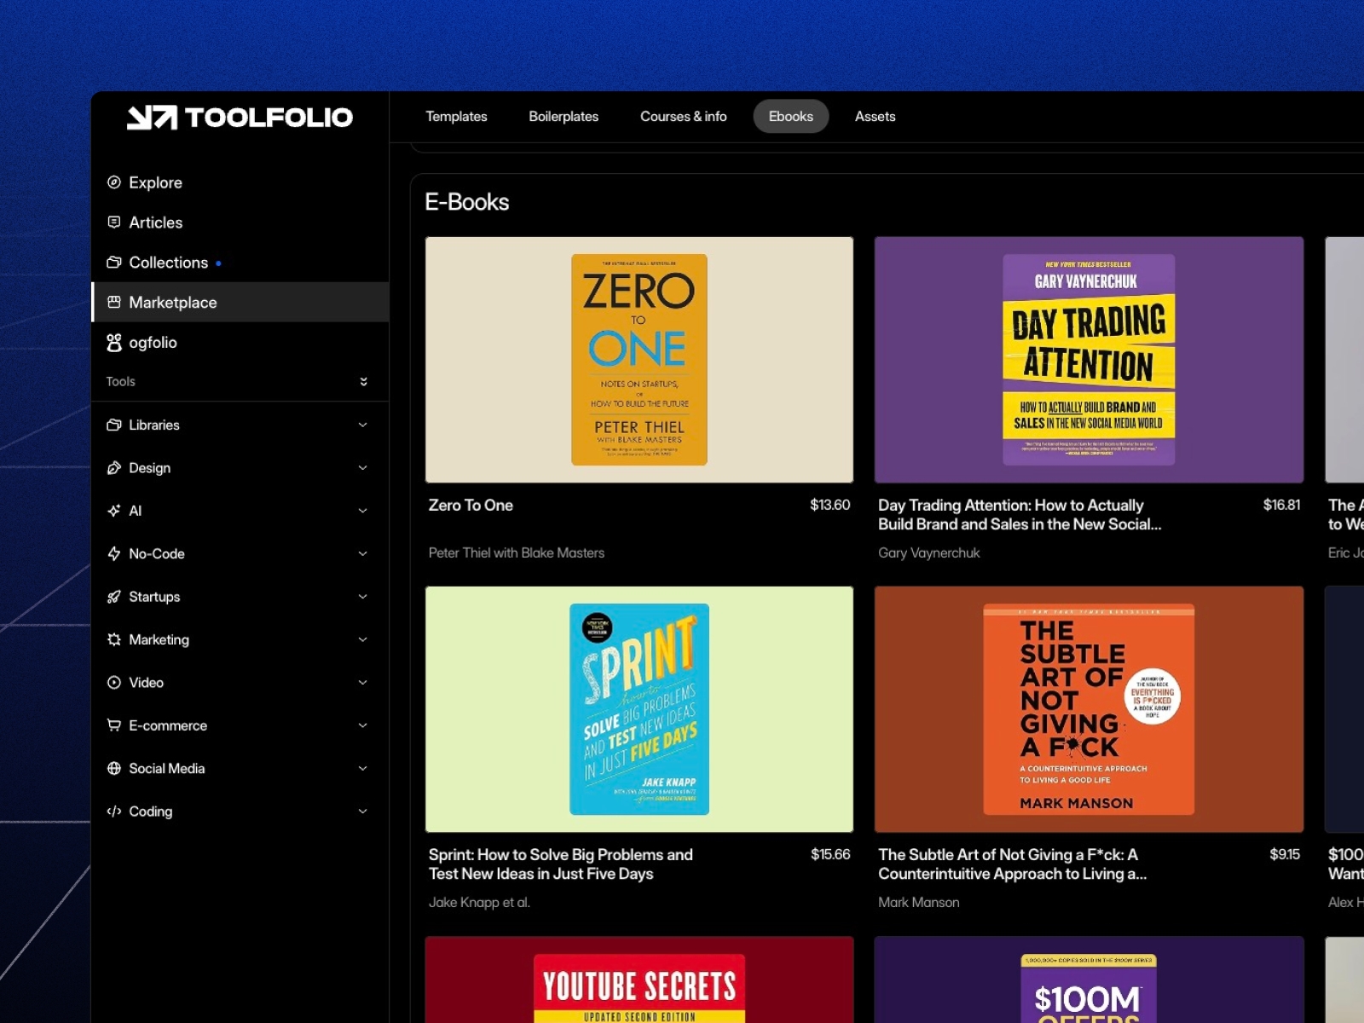This screenshot has width=1364, height=1023.
Task: Click the Design pen icon
Action: coord(114,468)
